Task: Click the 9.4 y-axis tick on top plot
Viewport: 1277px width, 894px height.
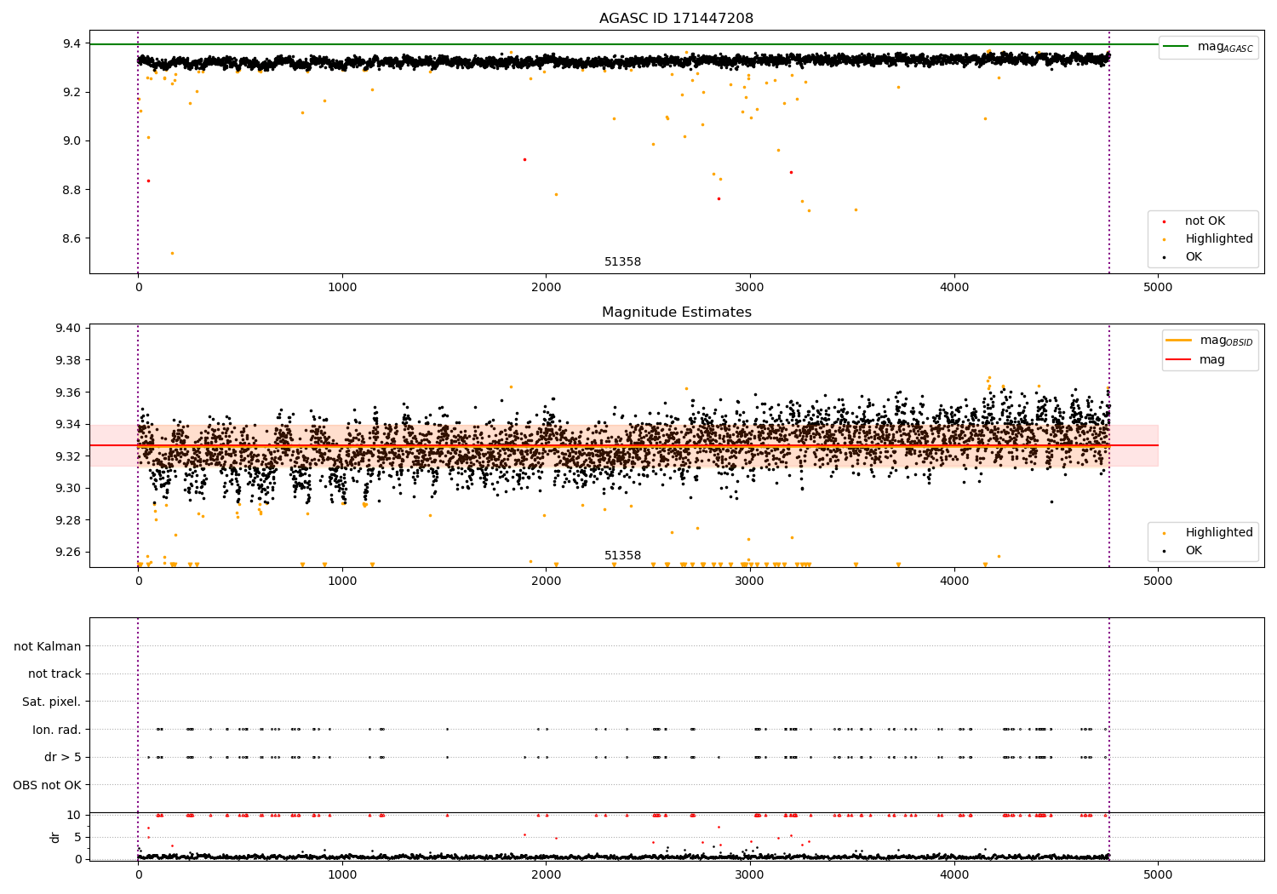Action: click(x=72, y=43)
